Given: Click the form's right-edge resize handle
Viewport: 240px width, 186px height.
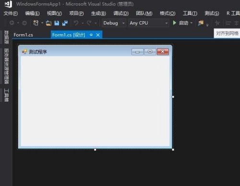Looking at the screenshot, I should (173, 97).
